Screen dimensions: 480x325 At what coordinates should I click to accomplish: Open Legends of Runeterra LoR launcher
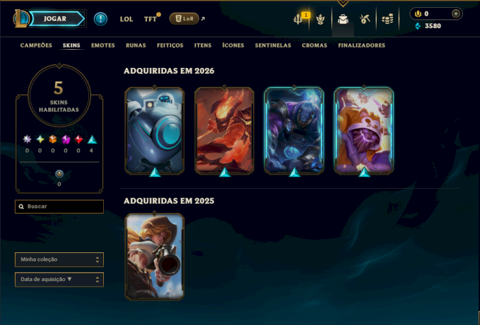[184, 19]
